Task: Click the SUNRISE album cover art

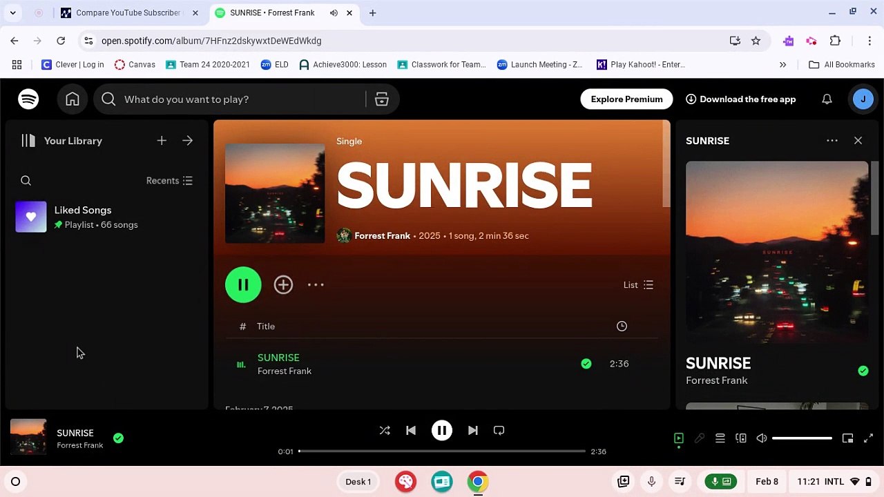Action: click(275, 193)
